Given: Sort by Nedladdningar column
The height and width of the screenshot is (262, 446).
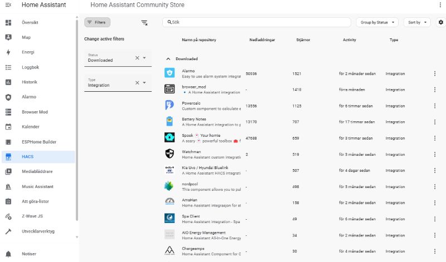Looking at the screenshot, I should [262, 40].
